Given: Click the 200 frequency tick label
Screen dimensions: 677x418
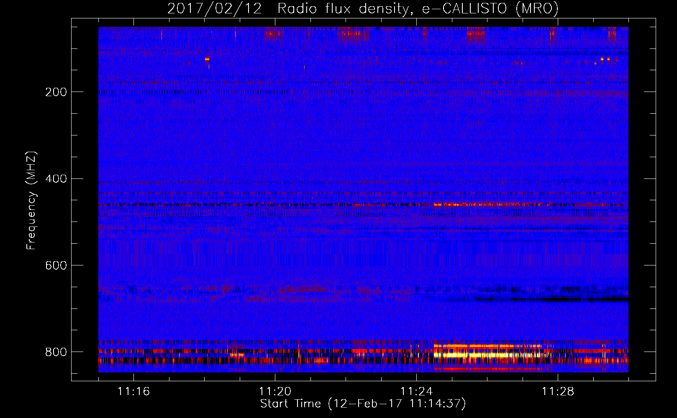Looking at the screenshot, I should (x=56, y=92).
